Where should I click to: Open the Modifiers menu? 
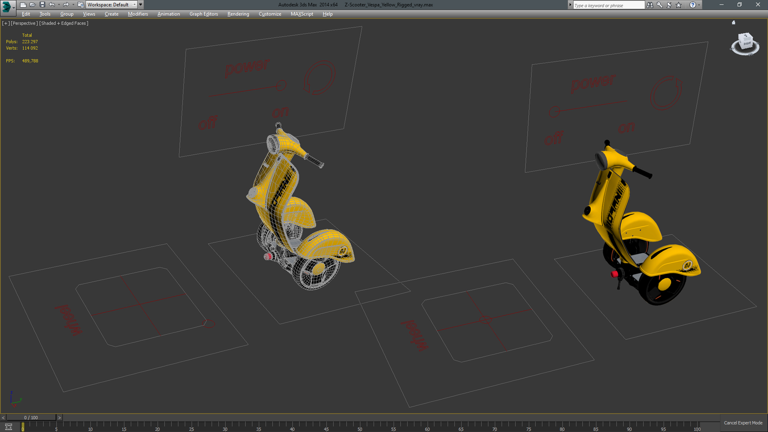(x=138, y=14)
